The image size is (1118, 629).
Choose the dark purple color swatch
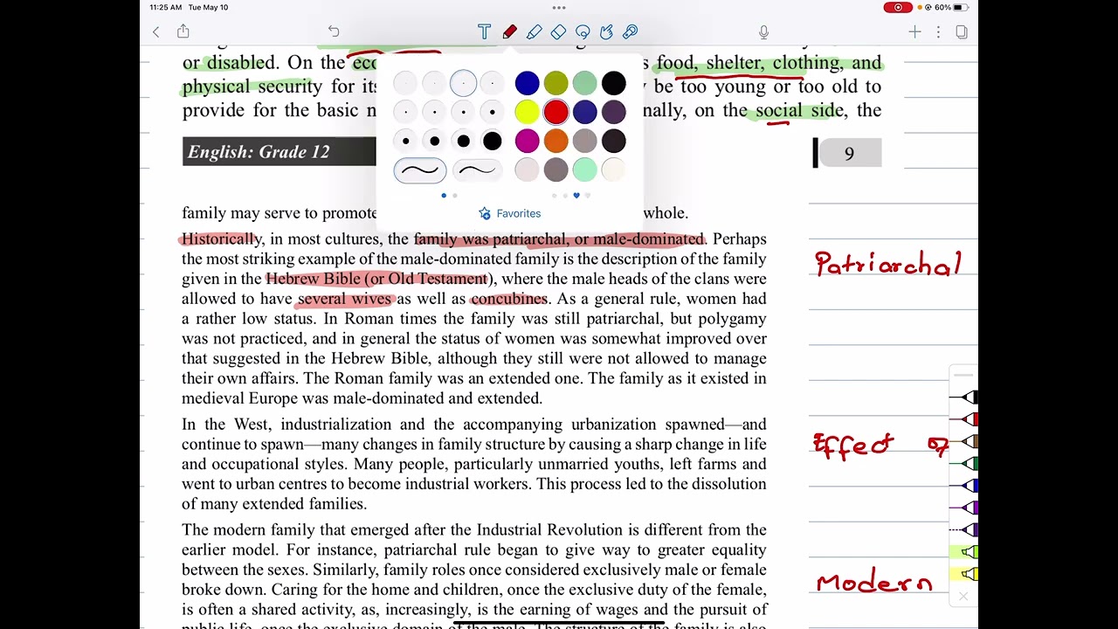[x=613, y=112]
